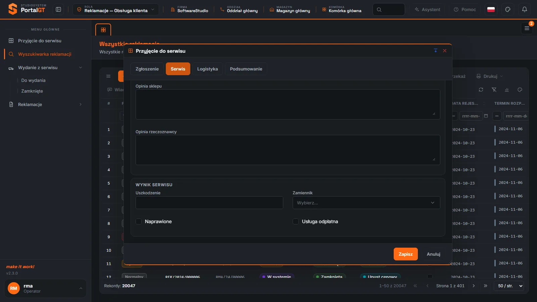Click the Uszkodzenie input field
537x302 pixels.
click(209, 203)
